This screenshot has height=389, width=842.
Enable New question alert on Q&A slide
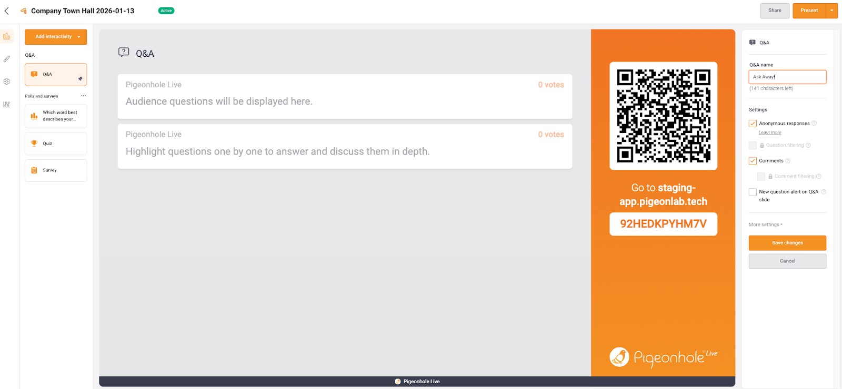click(753, 192)
